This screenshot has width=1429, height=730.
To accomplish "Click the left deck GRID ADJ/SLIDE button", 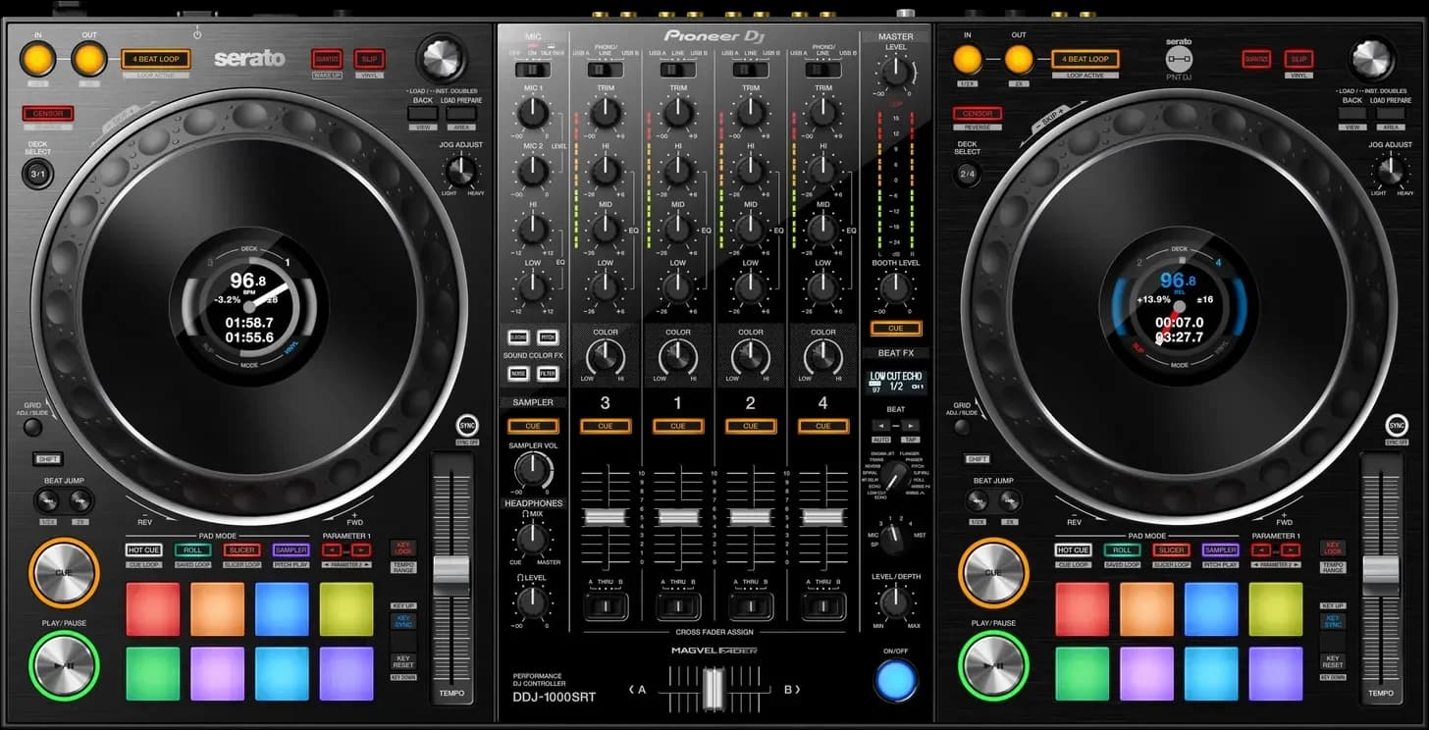I will 34,427.
